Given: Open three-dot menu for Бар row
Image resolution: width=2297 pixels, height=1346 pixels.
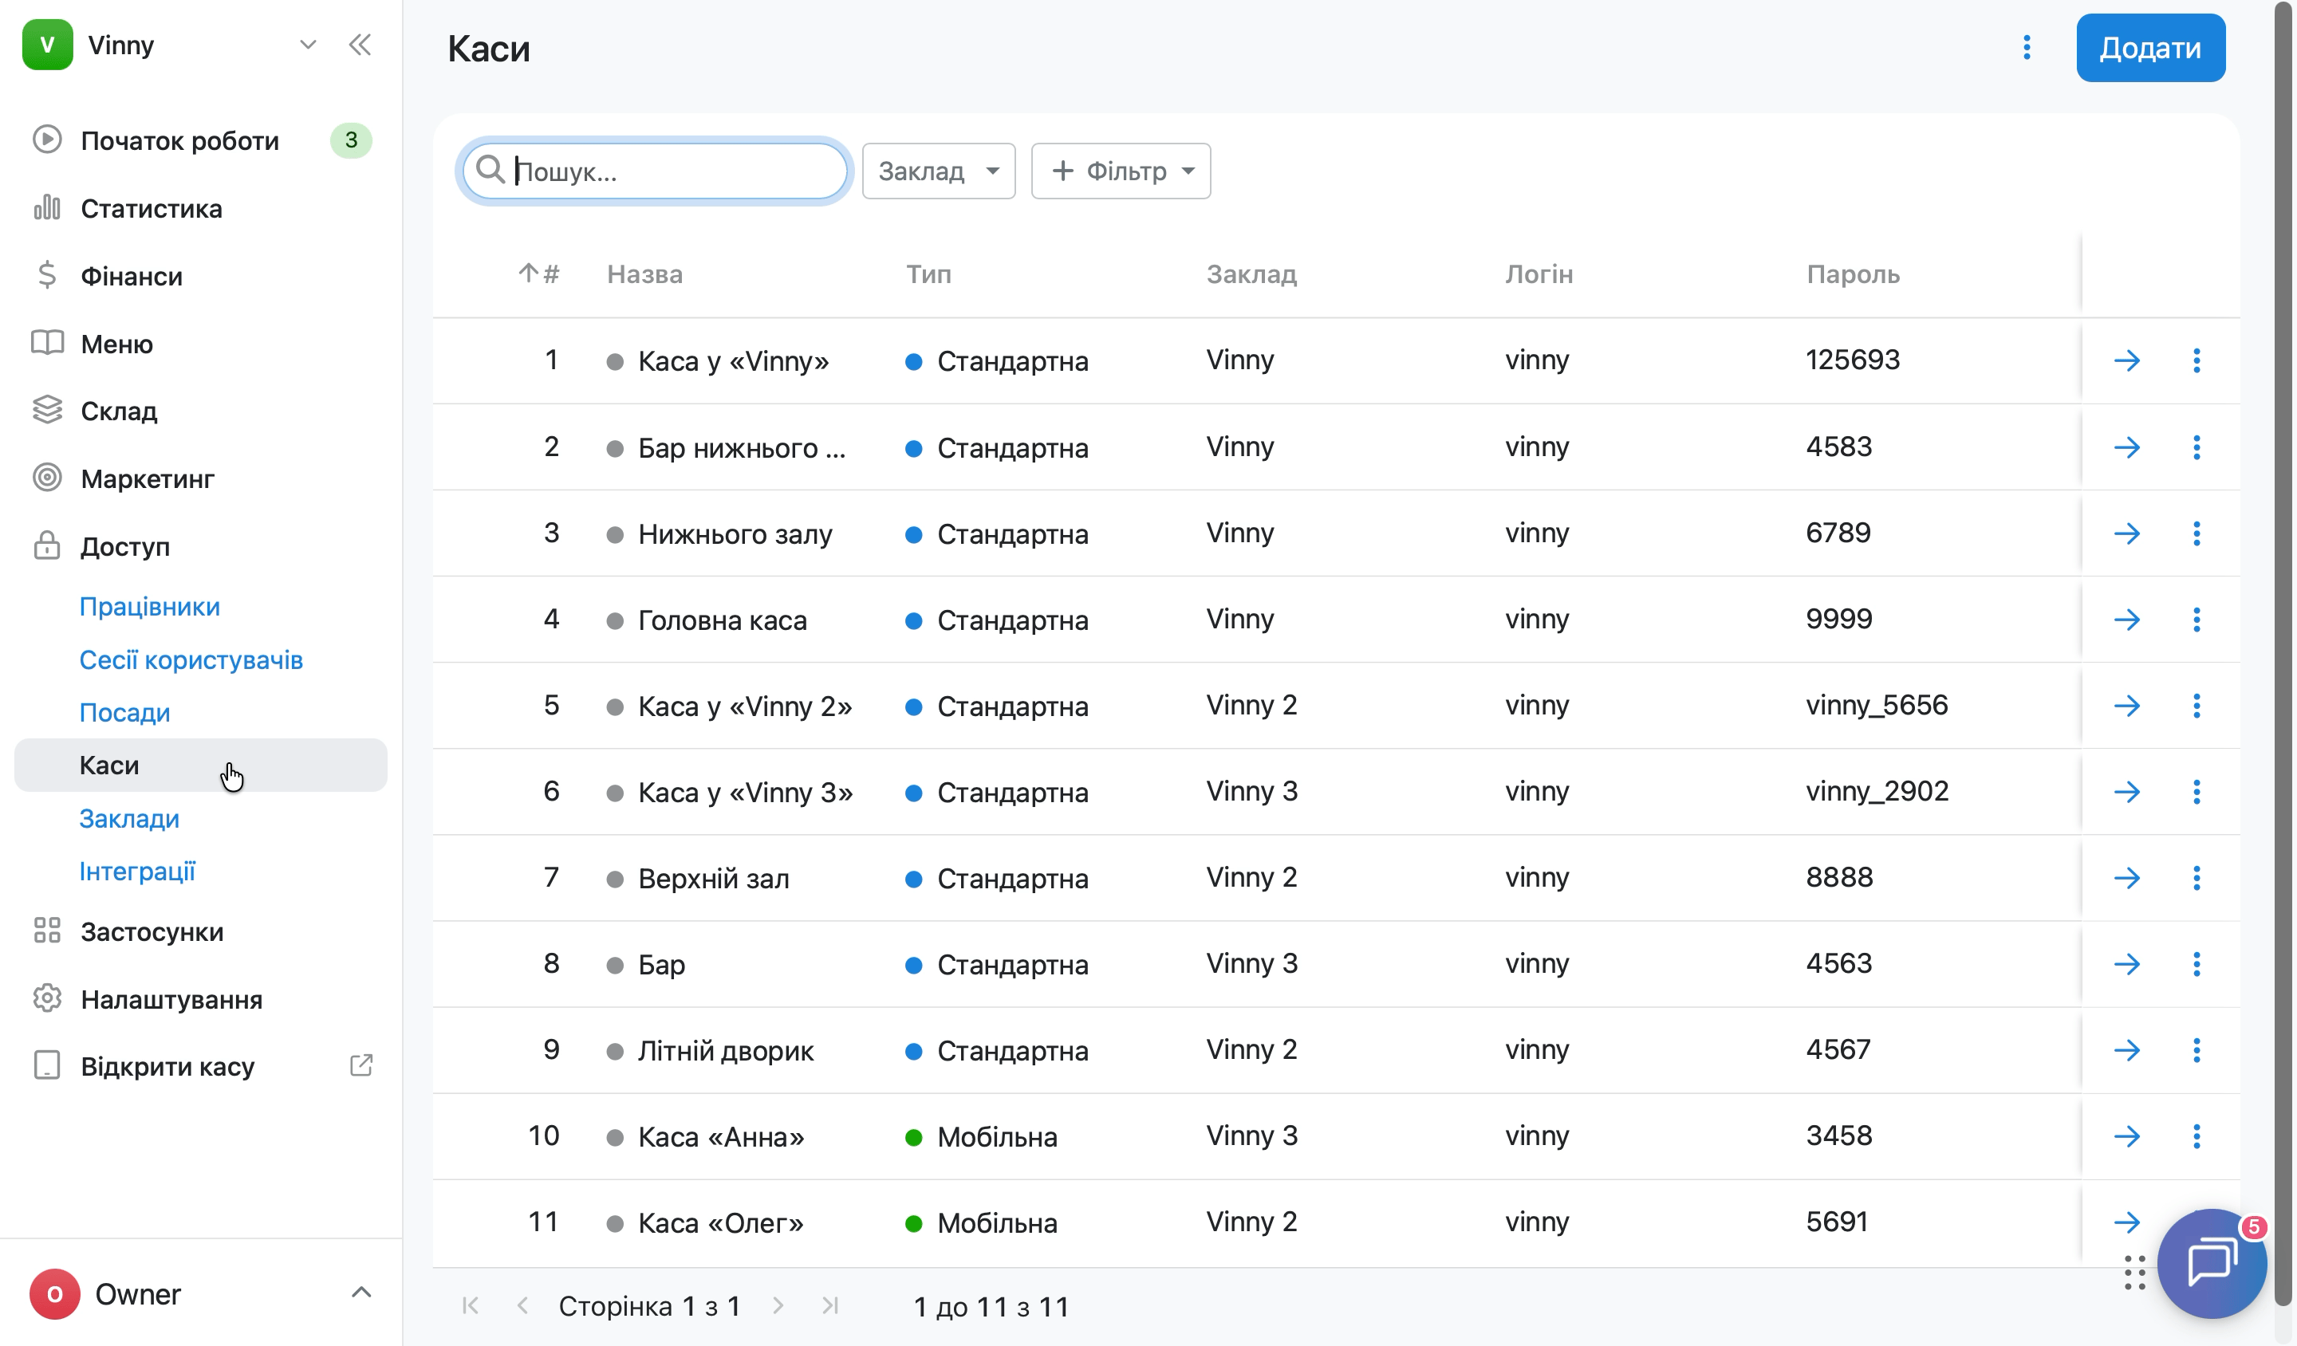Looking at the screenshot, I should pos(2196,964).
